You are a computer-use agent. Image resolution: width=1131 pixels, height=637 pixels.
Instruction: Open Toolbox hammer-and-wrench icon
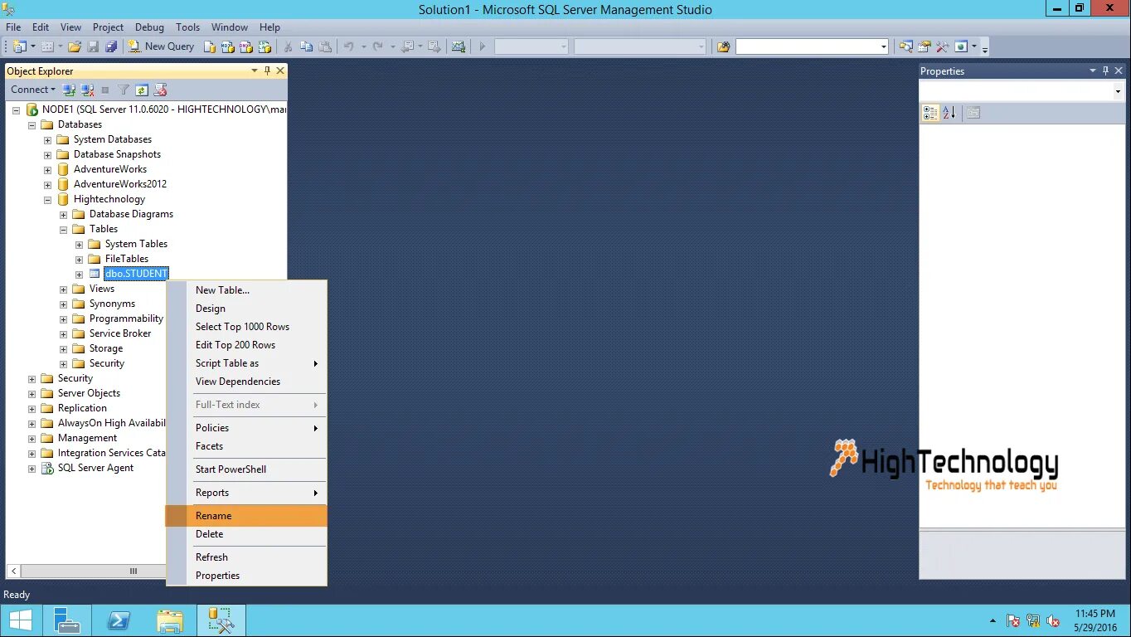(942, 46)
